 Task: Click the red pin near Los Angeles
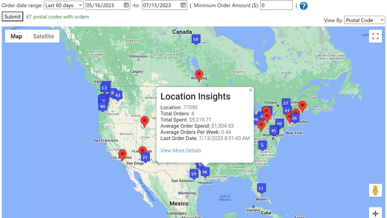pos(122,154)
